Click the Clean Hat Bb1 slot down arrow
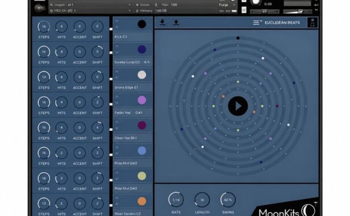 (116, 128)
